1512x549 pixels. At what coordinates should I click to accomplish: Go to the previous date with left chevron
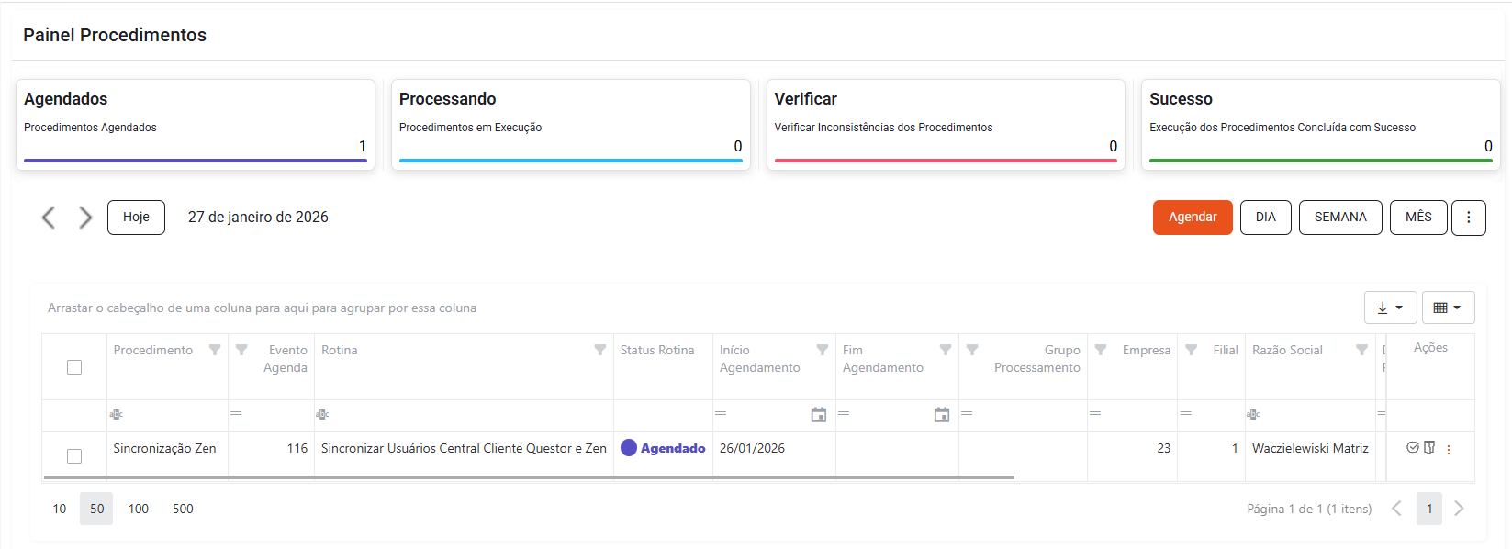tap(49, 218)
